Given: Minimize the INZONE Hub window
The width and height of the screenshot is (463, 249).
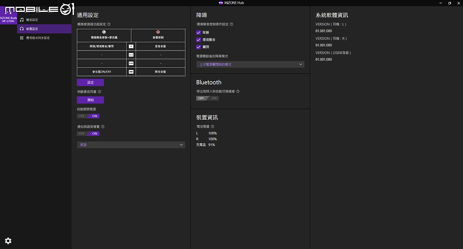Looking at the screenshot, I should coord(441,3).
